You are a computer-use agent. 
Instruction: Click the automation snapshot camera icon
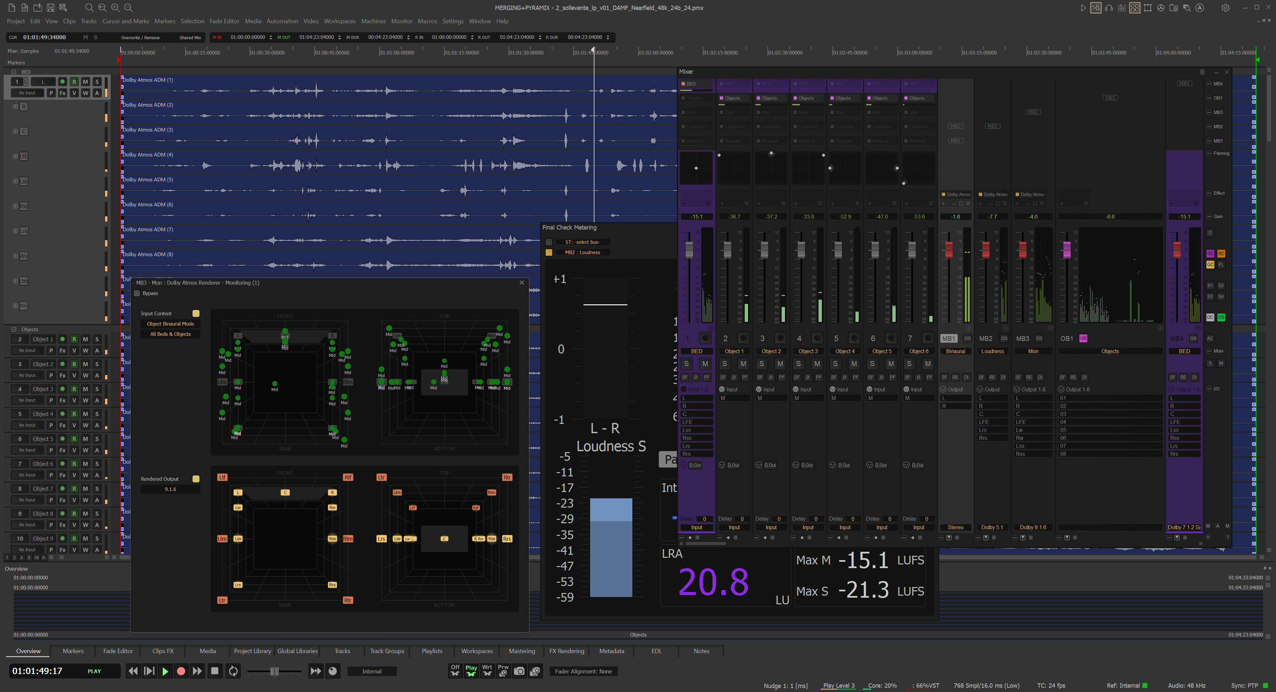(519, 671)
